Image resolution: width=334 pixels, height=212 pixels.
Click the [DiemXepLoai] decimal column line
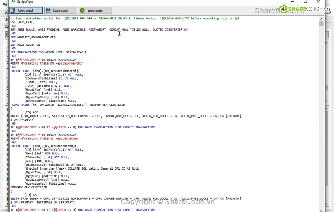pos(54,165)
